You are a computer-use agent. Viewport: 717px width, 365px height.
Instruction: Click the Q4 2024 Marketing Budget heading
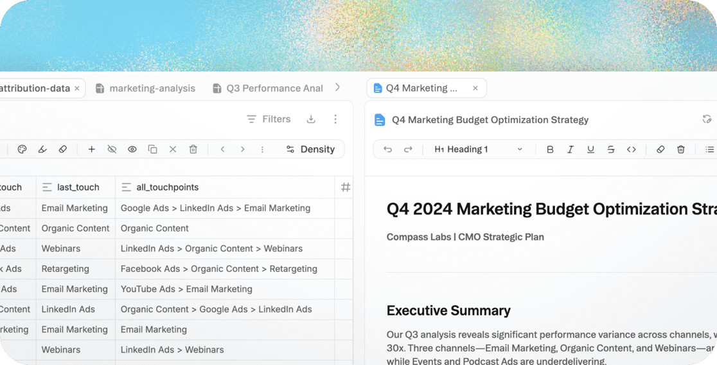(551, 209)
